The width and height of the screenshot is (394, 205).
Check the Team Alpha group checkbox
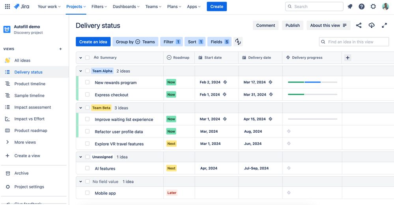click(x=87, y=71)
